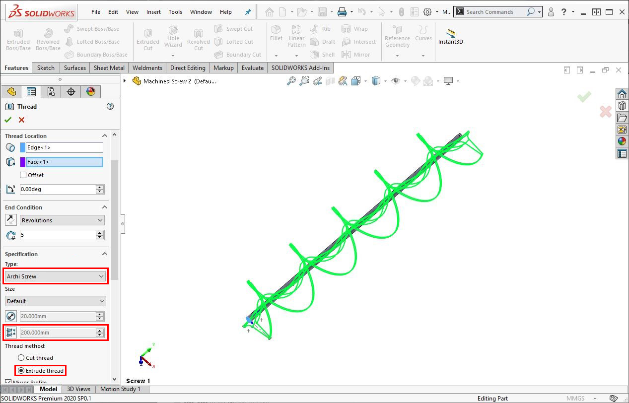The width and height of the screenshot is (629, 403).
Task: Open the Thread help question mark
Action: [x=110, y=106]
